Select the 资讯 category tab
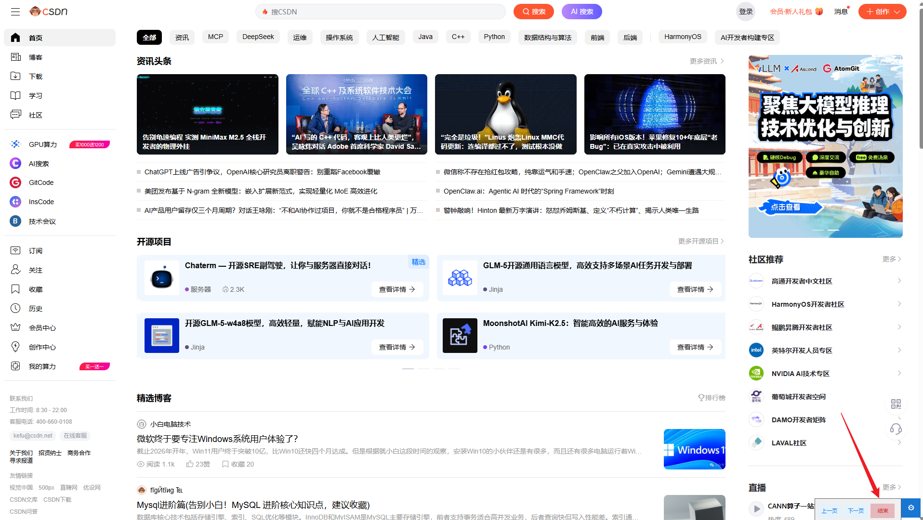923x520 pixels. point(182,37)
